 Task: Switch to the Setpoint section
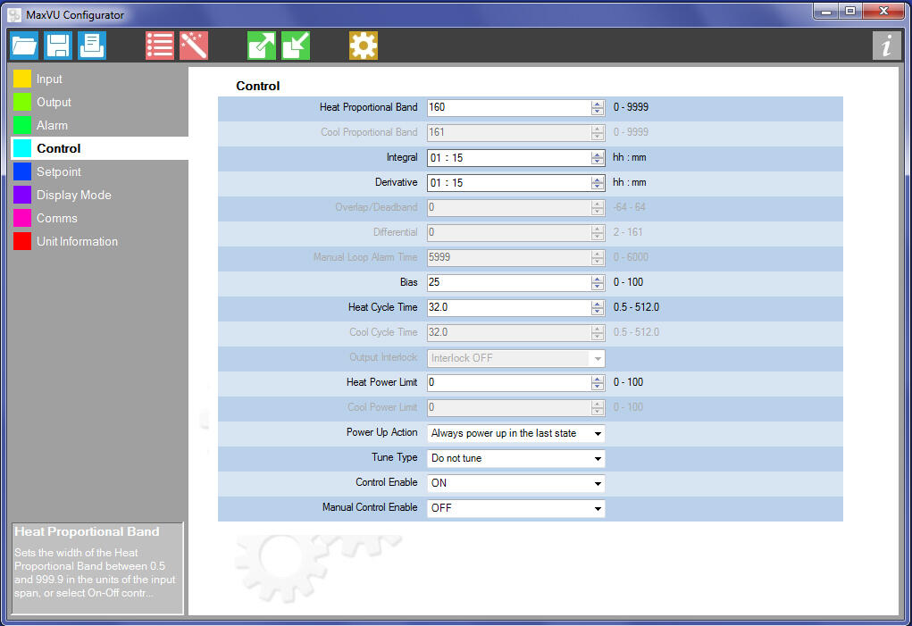pyautogui.click(x=59, y=171)
